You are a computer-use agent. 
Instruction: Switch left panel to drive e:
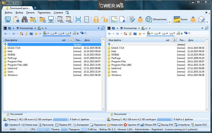pyautogui.click(x=61, y=33)
